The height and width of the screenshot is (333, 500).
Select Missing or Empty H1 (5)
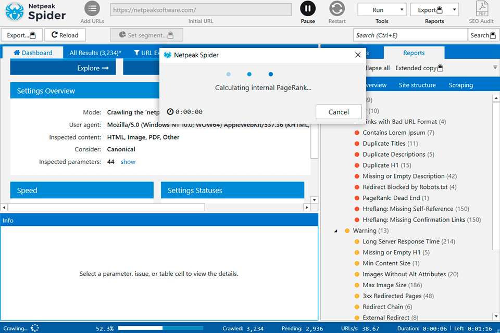pyautogui.click(x=396, y=252)
